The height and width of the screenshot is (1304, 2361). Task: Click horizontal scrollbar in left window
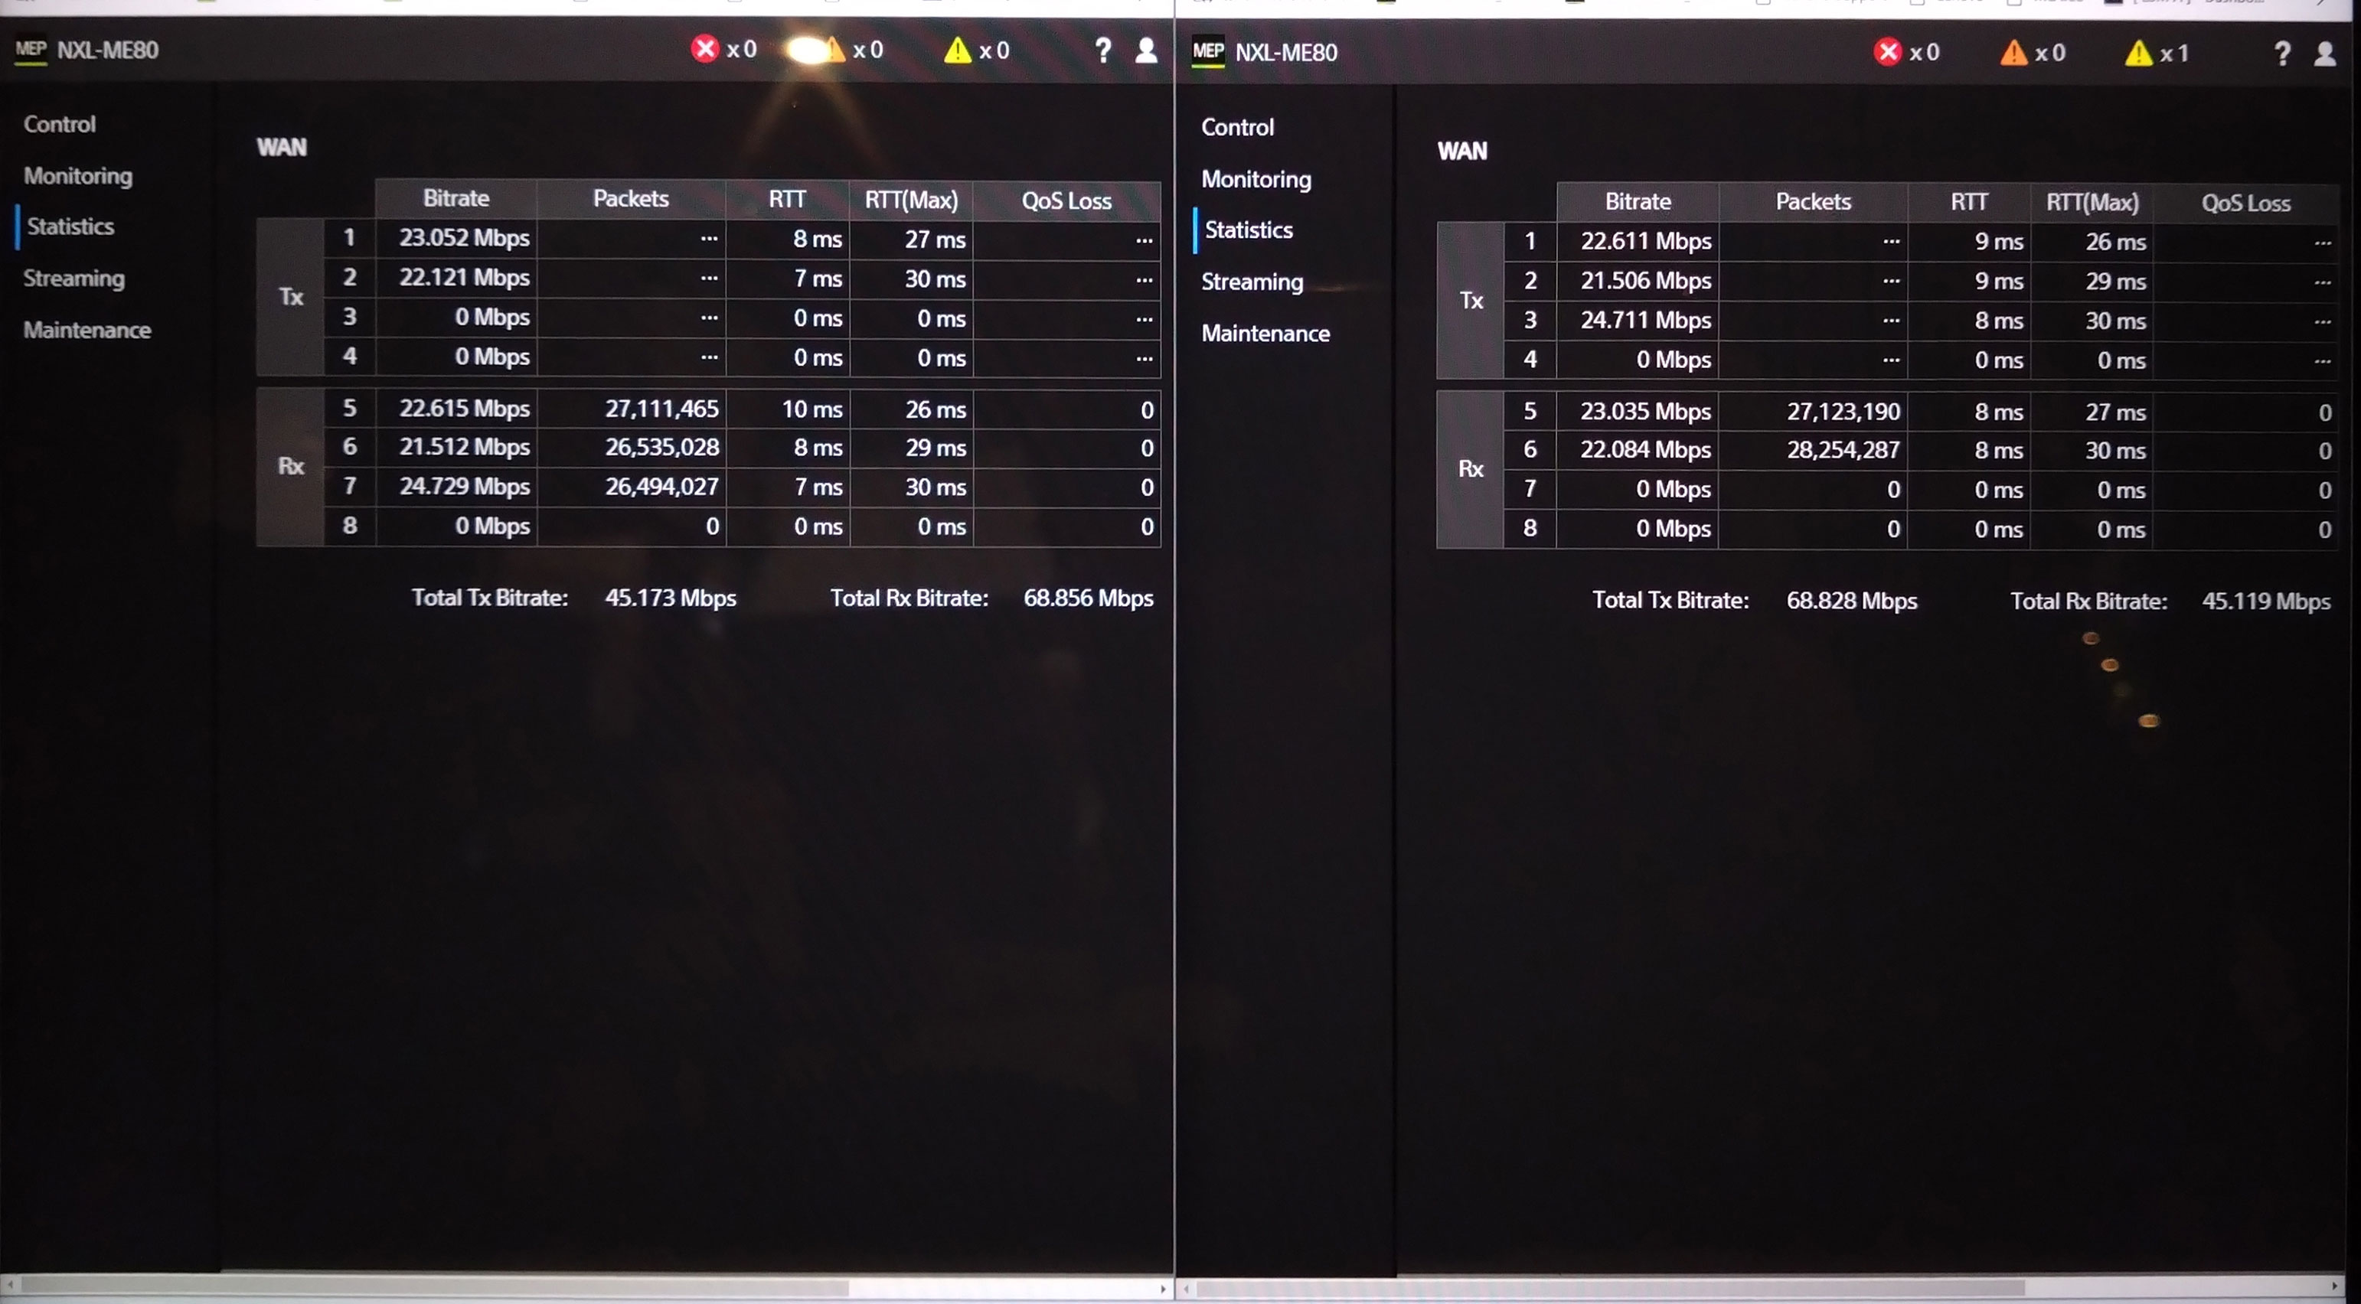coord(431,1287)
